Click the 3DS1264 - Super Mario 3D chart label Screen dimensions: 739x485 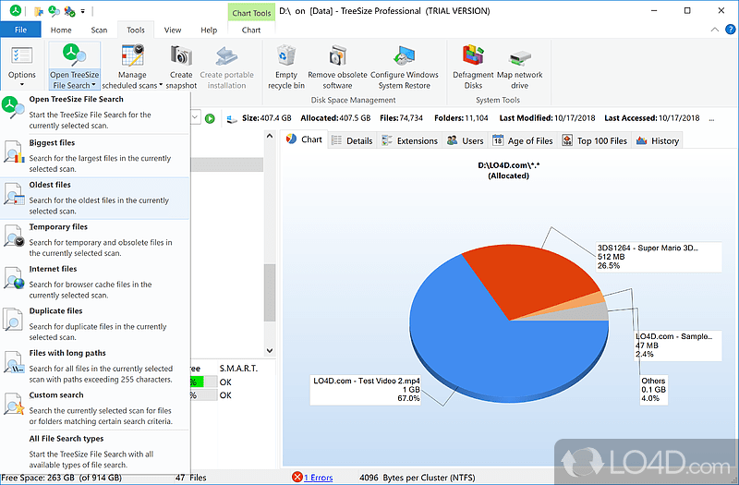click(659, 257)
